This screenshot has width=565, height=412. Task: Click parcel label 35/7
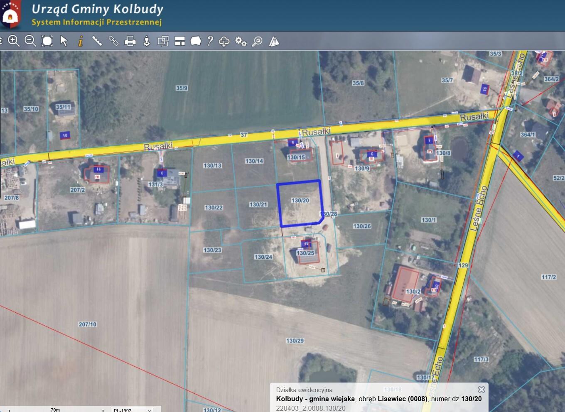[x=447, y=80]
